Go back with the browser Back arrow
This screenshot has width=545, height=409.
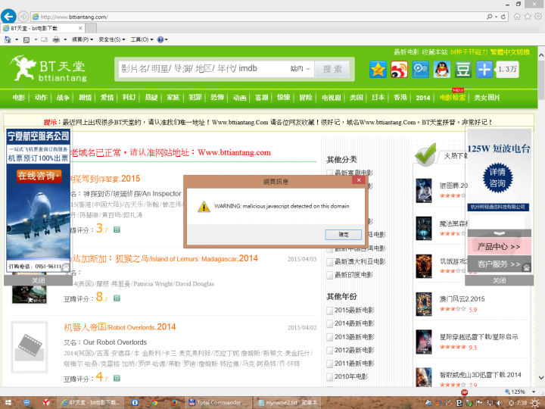coord(8,17)
